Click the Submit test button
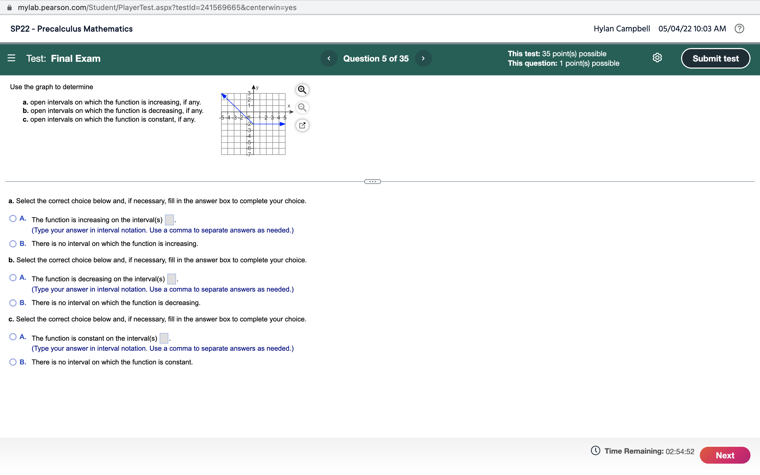The height and width of the screenshot is (475, 760). (x=716, y=58)
